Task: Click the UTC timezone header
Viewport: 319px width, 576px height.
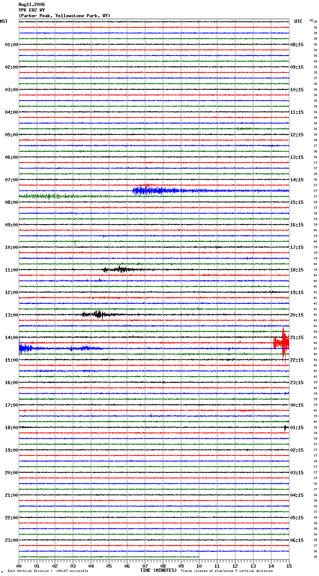Action: (298, 21)
